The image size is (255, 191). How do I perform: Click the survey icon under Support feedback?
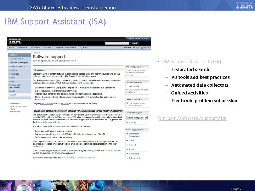(x=127, y=103)
